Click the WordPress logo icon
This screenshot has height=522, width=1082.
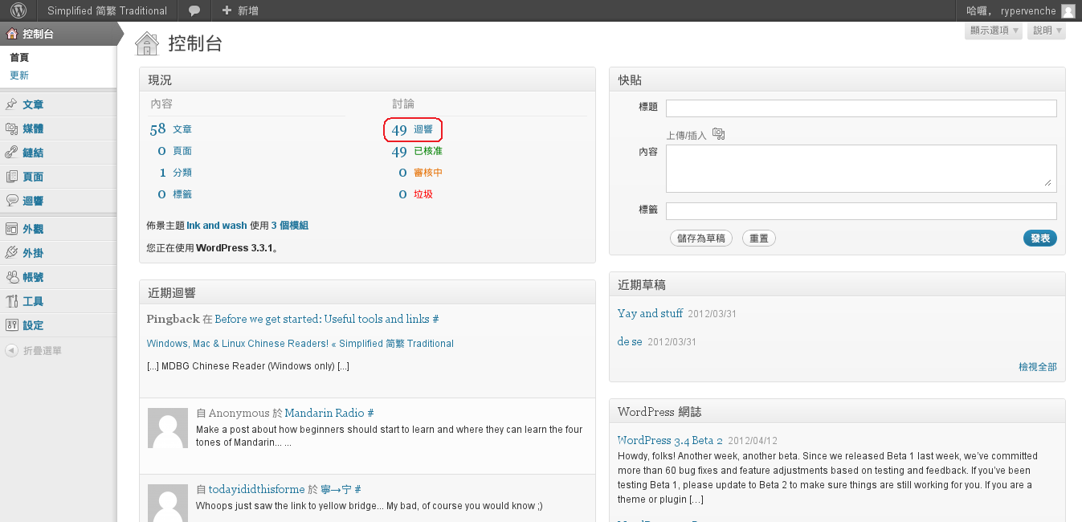pyautogui.click(x=18, y=10)
